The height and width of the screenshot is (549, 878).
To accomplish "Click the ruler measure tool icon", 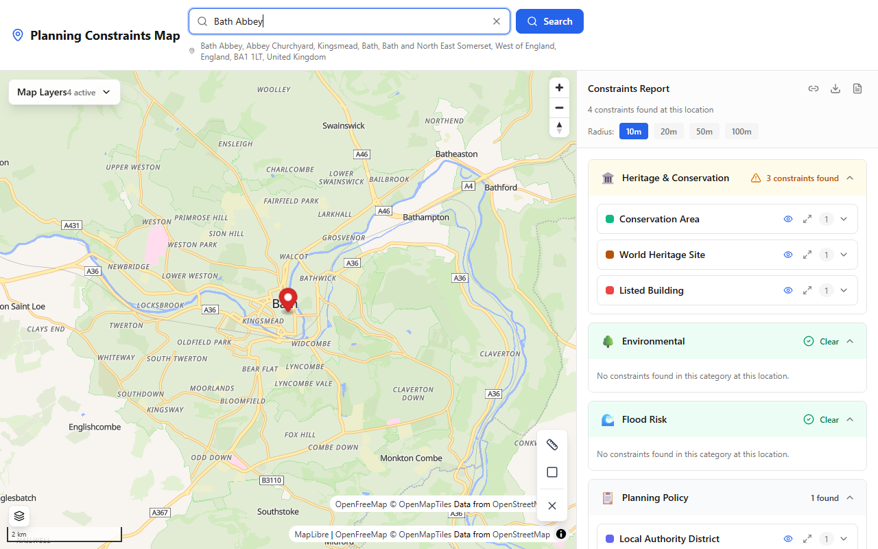I will (x=552, y=445).
